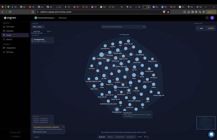
Task: Reload the page in the browser
Action: point(10,12)
